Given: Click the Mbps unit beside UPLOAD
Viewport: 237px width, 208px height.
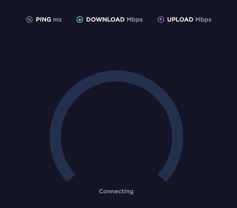Looking at the screenshot, I should pos(203,20).
